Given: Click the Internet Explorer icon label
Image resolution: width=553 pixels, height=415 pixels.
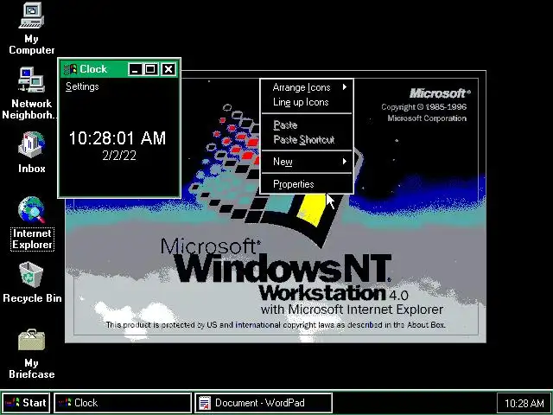Looking at the screenshot, I should click(x=32, y=239).
